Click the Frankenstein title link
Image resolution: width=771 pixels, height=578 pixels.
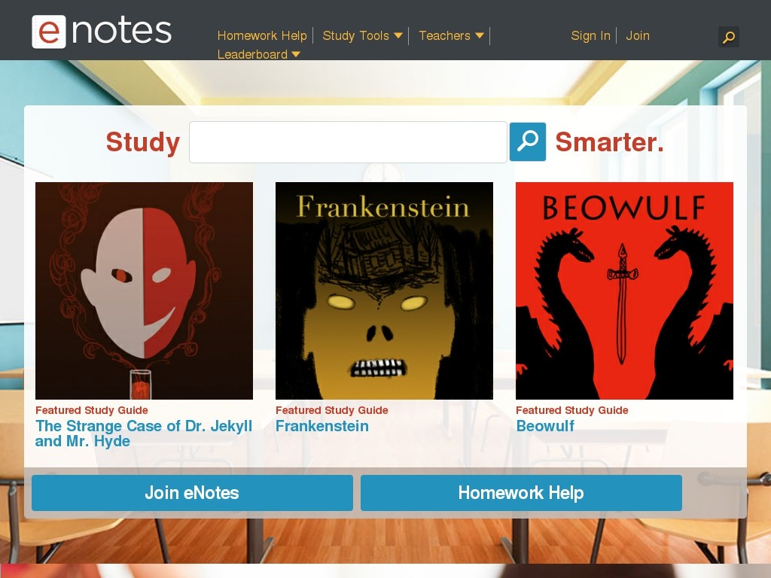322,426
